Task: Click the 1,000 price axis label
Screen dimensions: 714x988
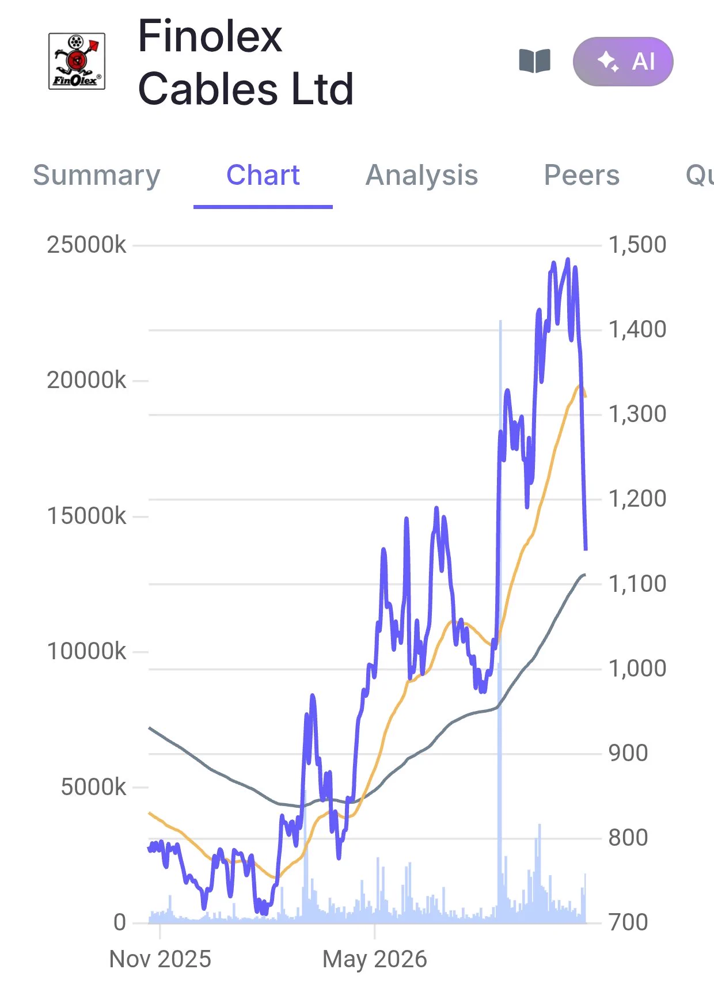Action: coord(637,668)
